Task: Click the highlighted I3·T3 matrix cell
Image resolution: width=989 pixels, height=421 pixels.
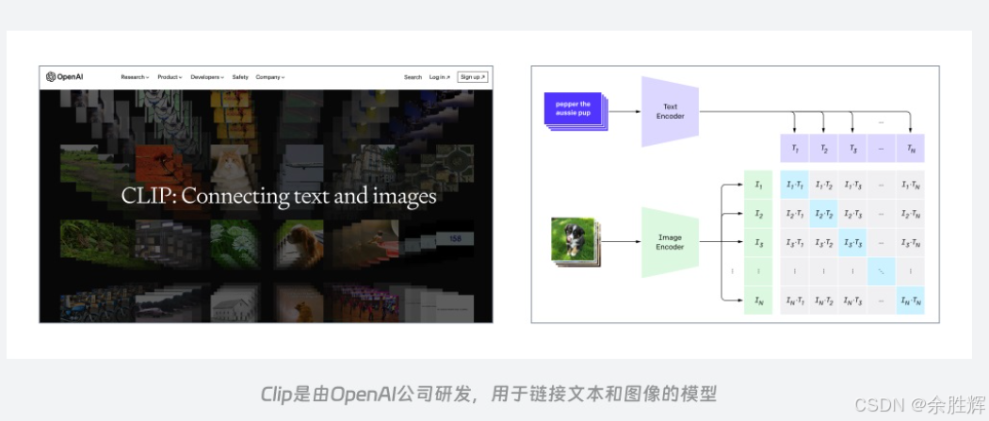Action: pyautogui.click(x=852, y=243)
